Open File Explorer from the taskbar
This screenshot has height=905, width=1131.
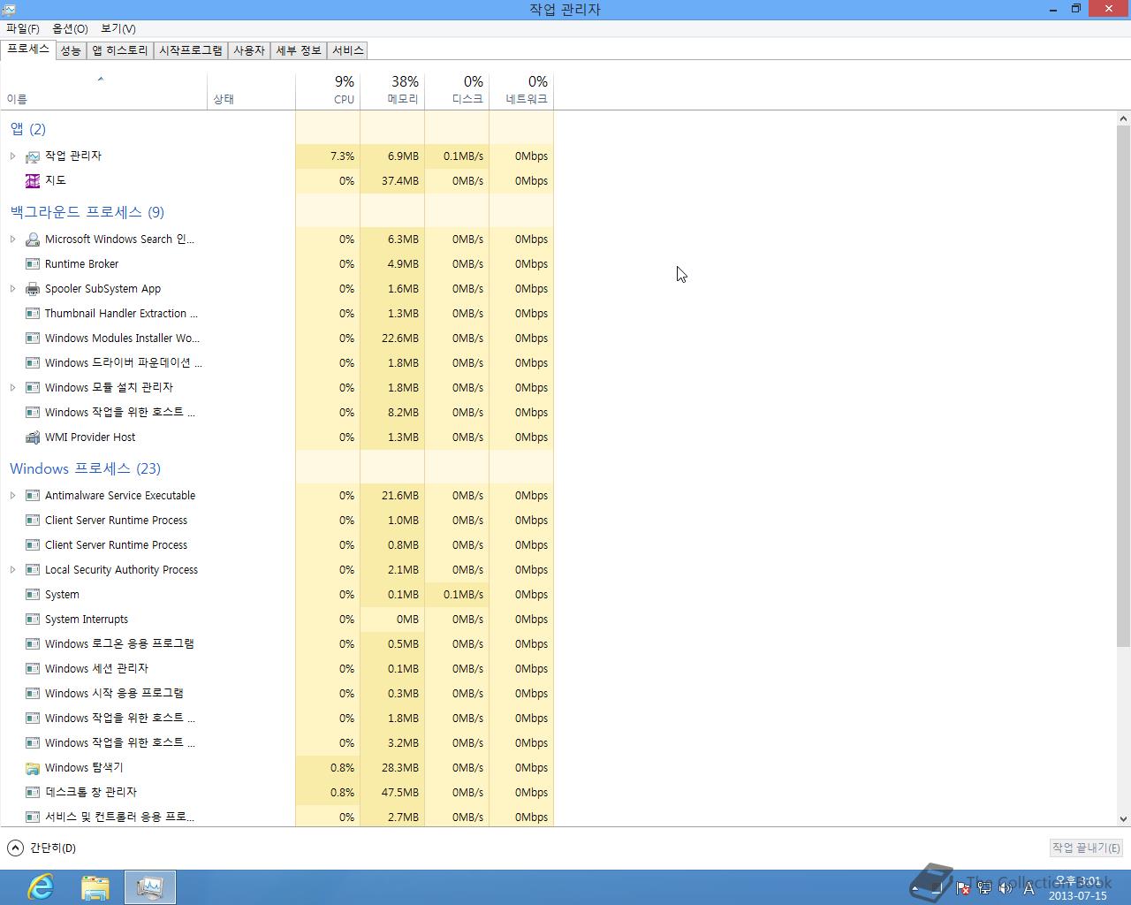[x=95, y=887]
